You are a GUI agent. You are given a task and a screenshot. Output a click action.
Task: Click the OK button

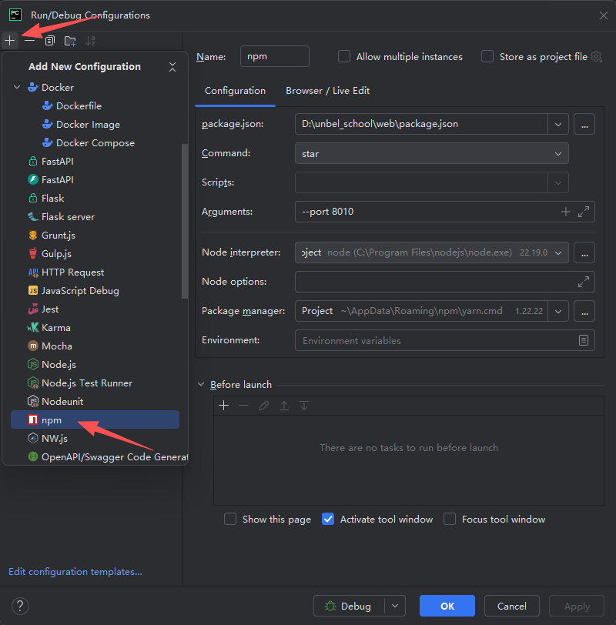coord(447,607)
